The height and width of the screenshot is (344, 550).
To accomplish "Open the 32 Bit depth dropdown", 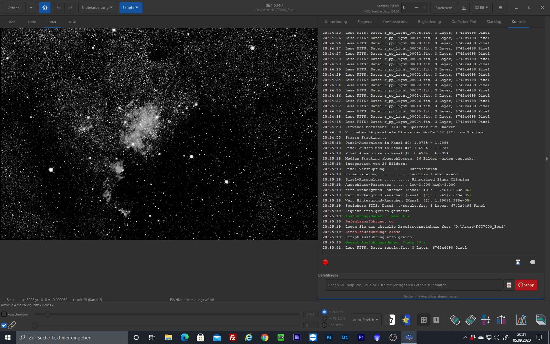I will pyautogui.click(x=482, y=8).
